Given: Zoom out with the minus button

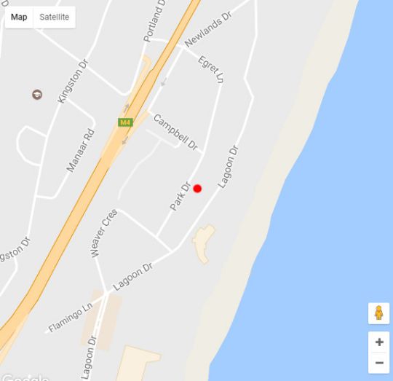Looking at the screenshot, I should click(x=379, y=363).
